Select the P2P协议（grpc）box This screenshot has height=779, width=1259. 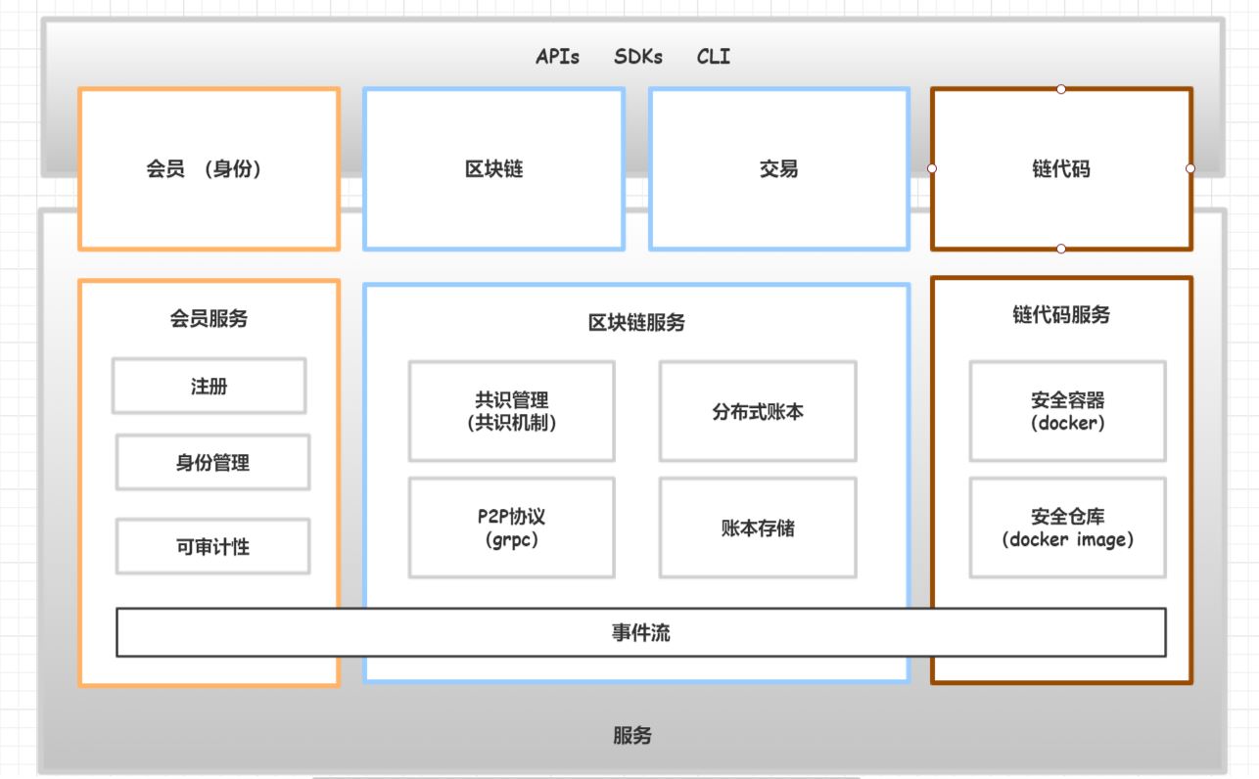511,528
